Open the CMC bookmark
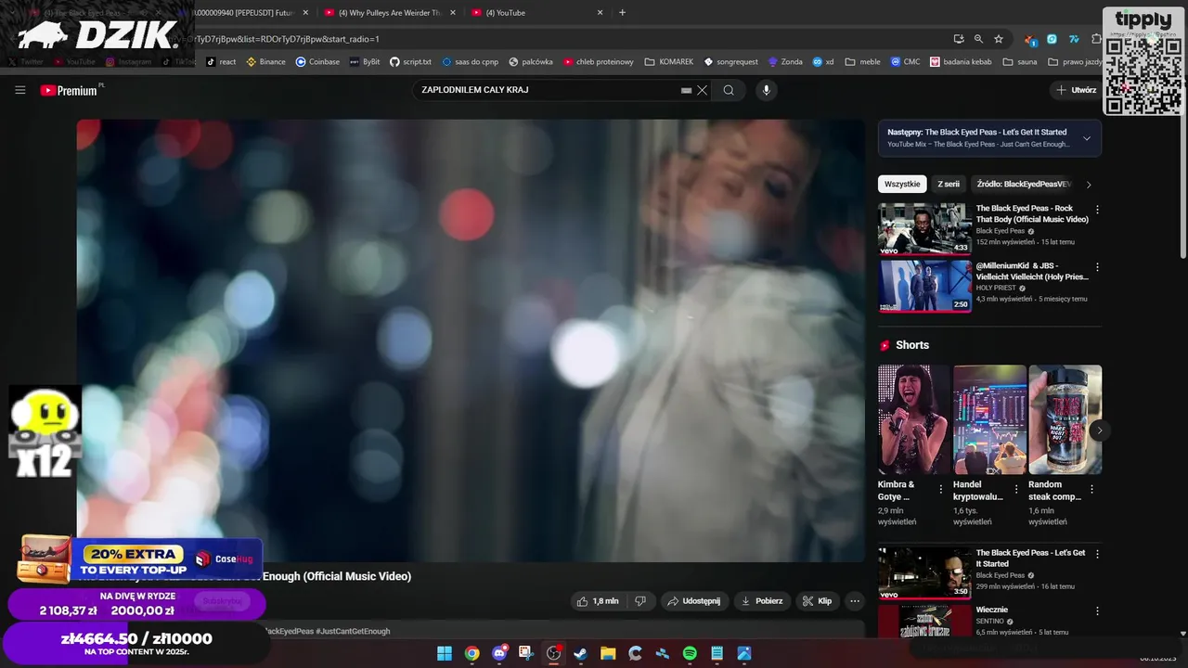The image size is (1188, 668). [x=905, y=61]
